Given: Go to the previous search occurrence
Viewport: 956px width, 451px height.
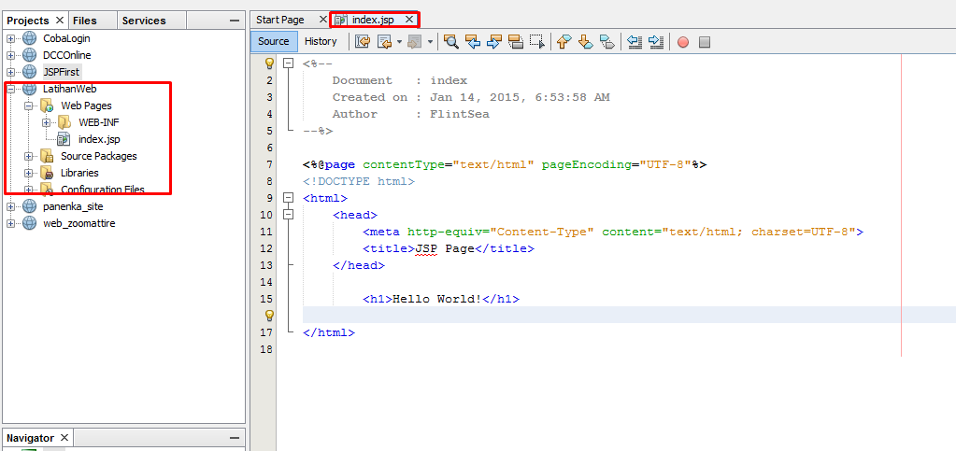Looking at the screenshot, I should [x=473, y=41].
